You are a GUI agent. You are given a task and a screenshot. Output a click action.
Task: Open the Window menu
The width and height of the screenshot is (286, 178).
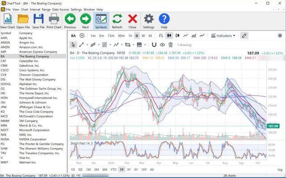click(x=89, y=9)
